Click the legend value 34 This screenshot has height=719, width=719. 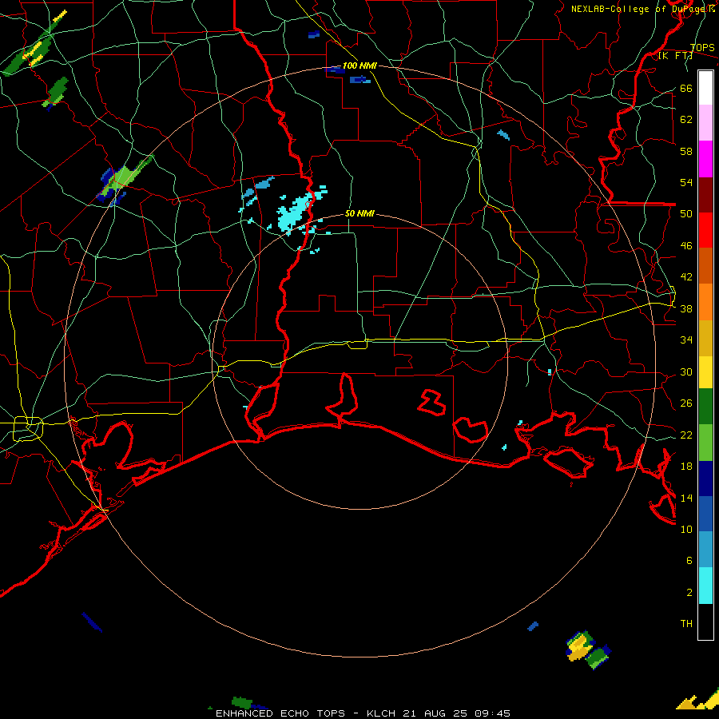(686, 340)
